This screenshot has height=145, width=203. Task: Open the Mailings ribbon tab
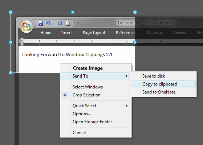tap(155, 33)
